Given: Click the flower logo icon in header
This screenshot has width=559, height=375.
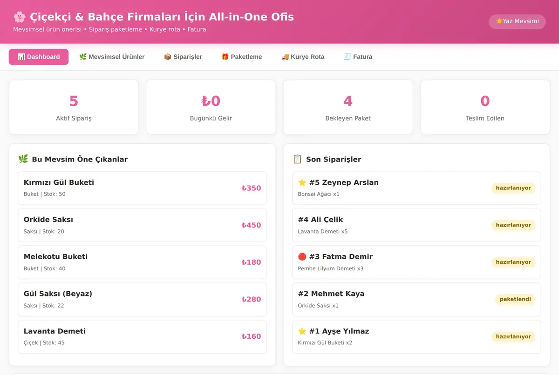Looking at the screenshot, I should tap(20, 17).
